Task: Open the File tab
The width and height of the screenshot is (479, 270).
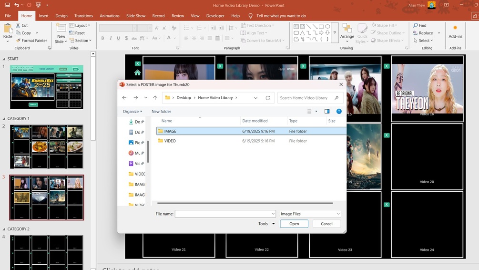Action: tap(8, 16)
